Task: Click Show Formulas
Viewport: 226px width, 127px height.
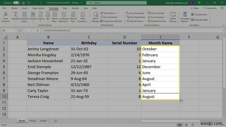Action: [x=156, y=13]
